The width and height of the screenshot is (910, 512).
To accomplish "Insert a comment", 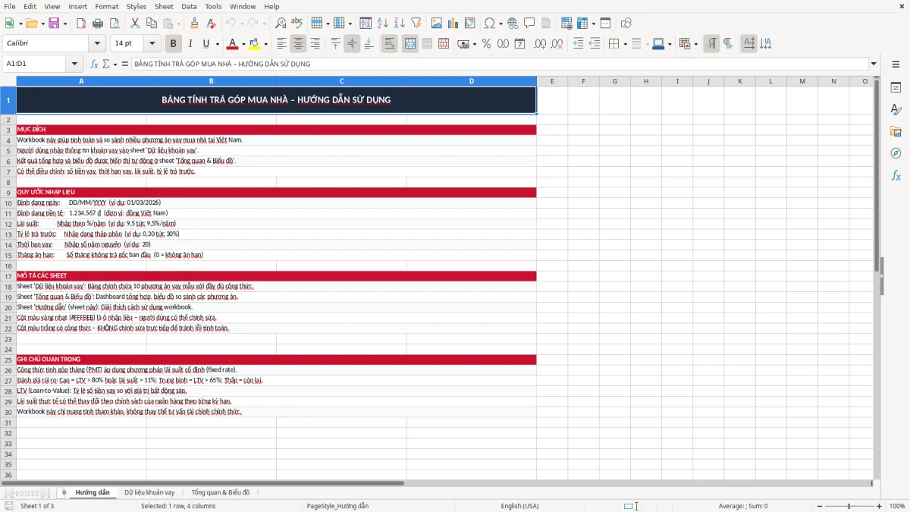I will click(x=529, y=24).
